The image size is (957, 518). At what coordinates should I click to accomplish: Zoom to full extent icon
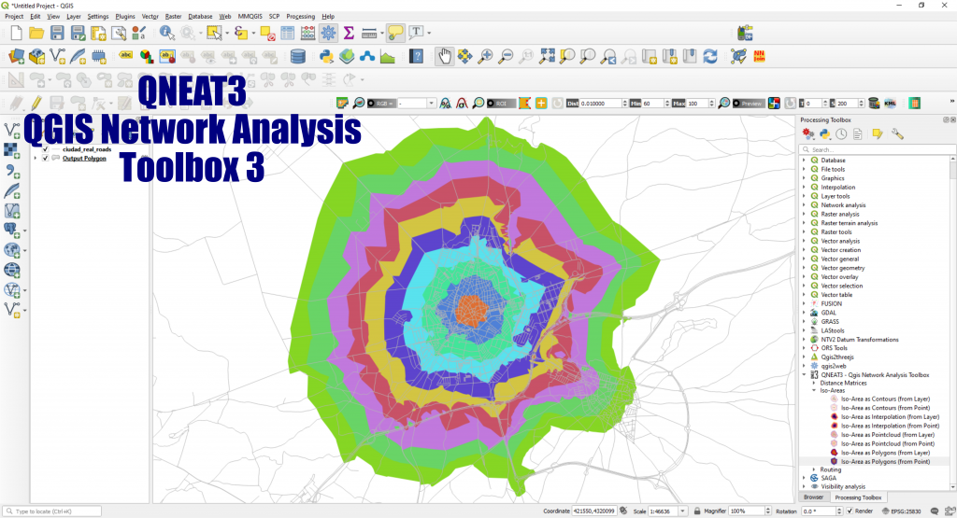547,57
